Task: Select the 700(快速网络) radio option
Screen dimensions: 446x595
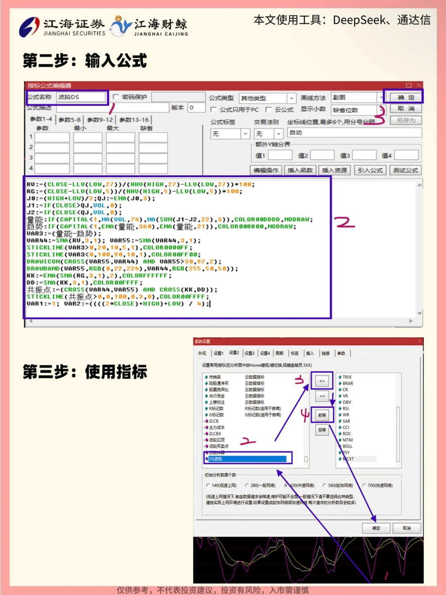Action: tap(365, 485)
